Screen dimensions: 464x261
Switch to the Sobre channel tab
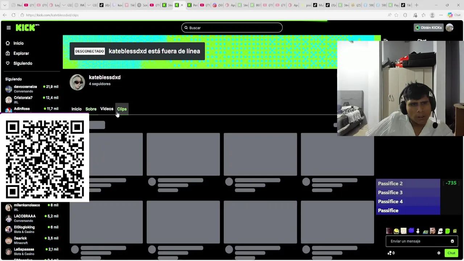(x=91, y=109)
